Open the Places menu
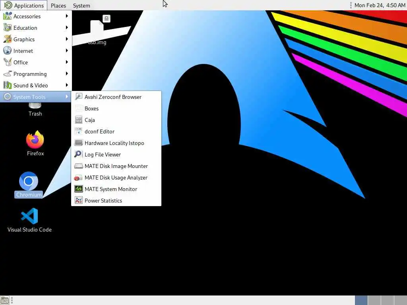The height and width of the screenshot is (305, 407). tap(58, 6)
